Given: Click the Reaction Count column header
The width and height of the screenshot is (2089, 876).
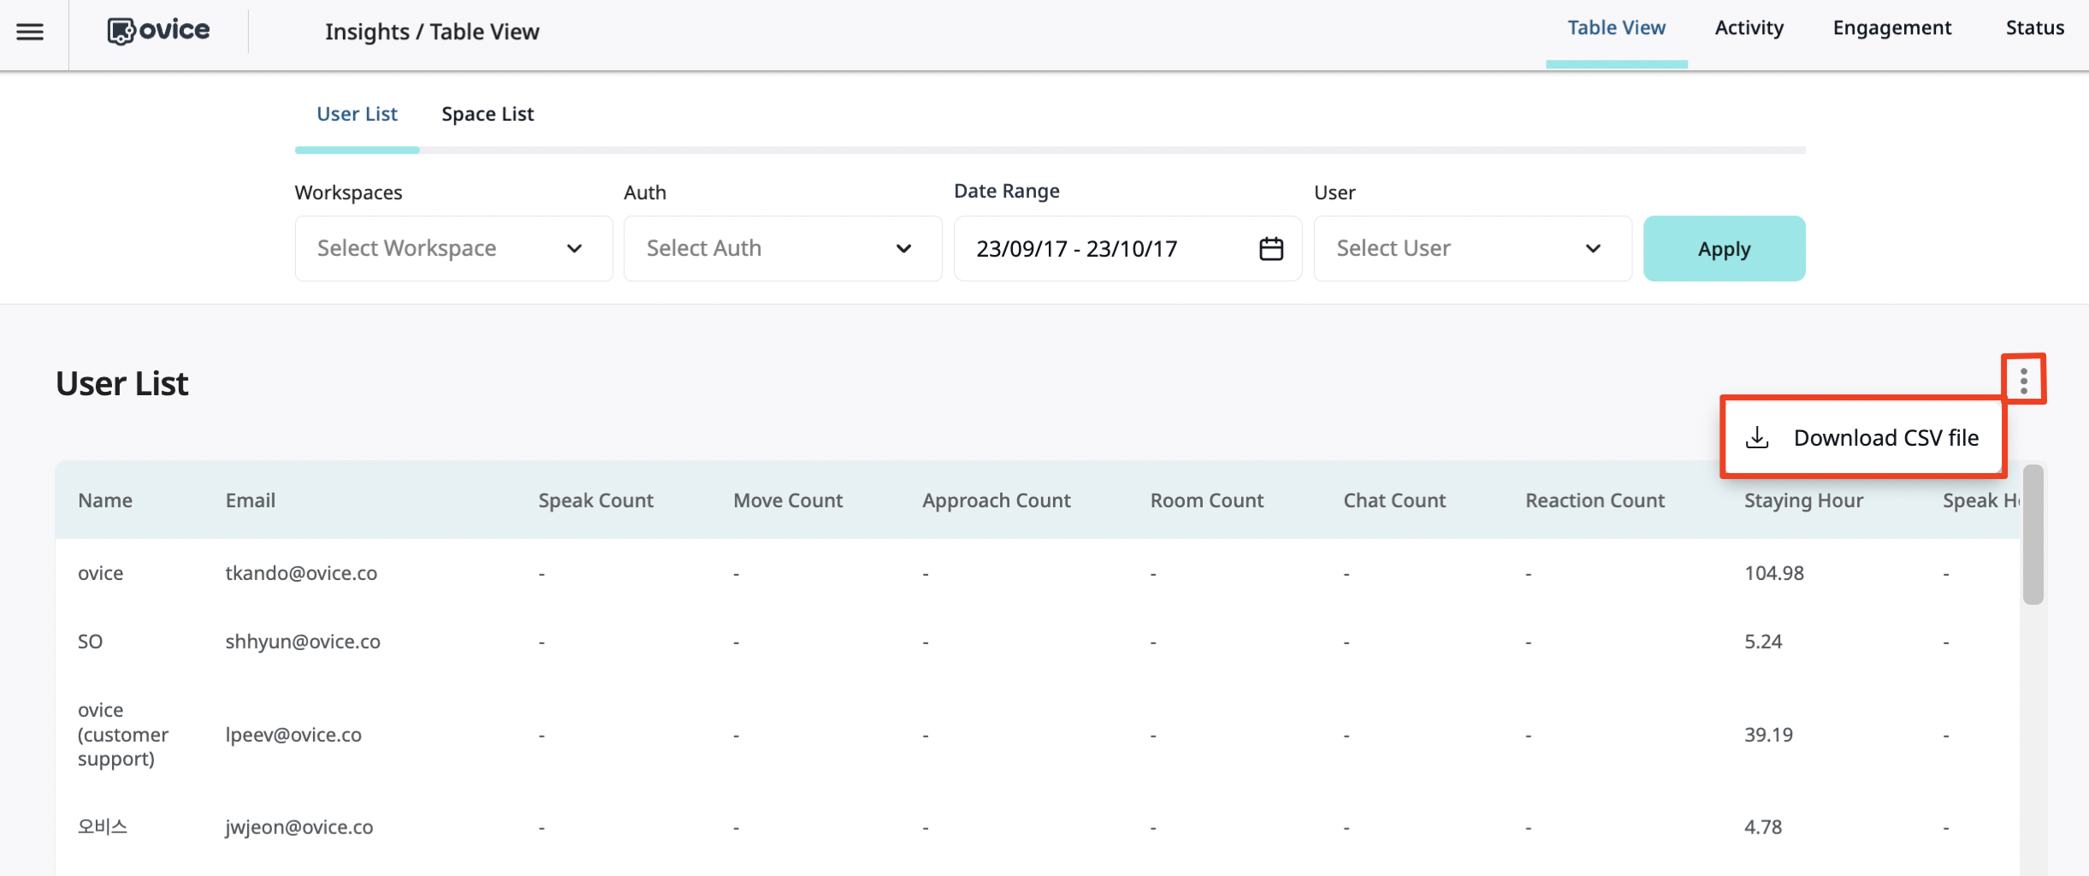Looking at the screenshot, I should tap(1595, 500).
